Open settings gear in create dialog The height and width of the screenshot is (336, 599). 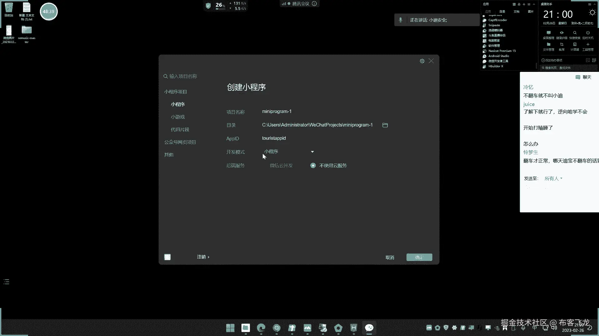[x=422, y=61]
